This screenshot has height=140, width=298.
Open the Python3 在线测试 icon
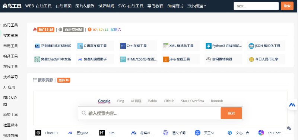point(209,46)
